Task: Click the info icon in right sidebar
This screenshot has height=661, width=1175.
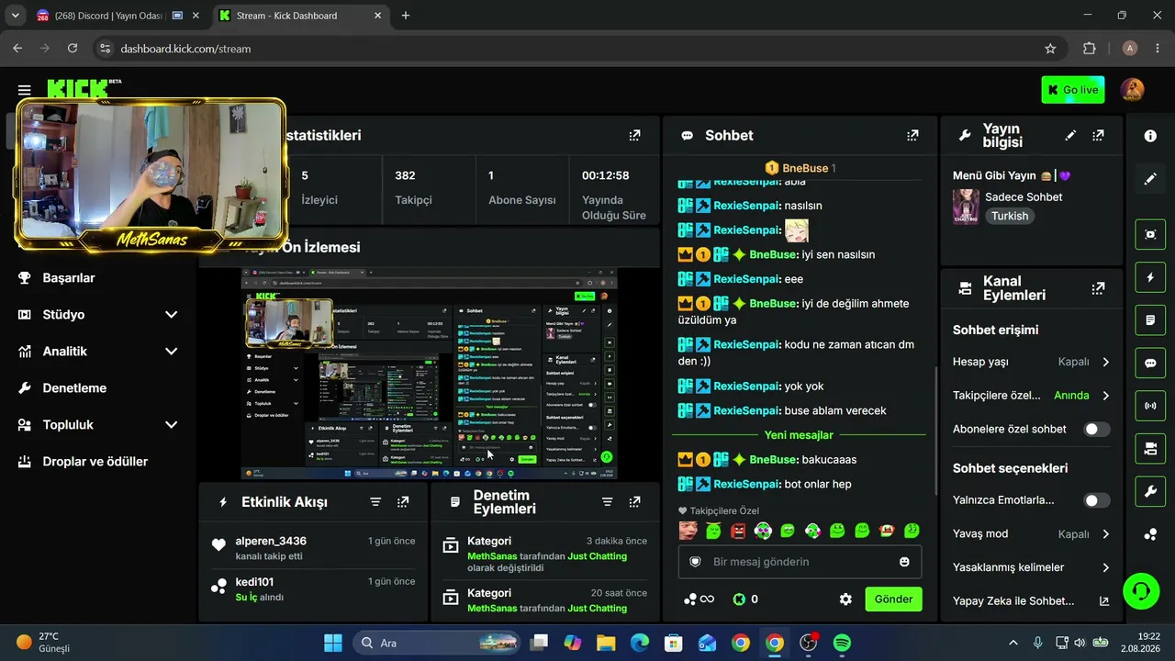Action: 1150,136
